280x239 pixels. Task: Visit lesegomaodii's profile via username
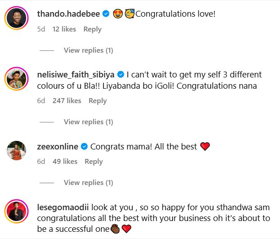click(63, 207)
